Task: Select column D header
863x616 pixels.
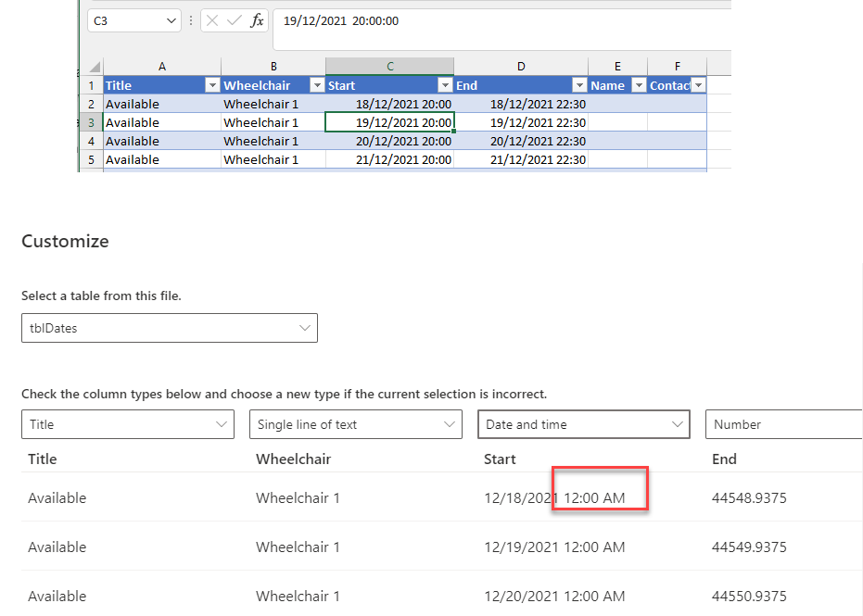Action: click(x=521, y=67)
